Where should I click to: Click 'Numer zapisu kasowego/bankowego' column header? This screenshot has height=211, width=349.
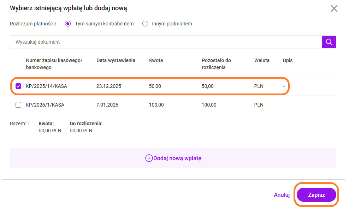[54, 64]
